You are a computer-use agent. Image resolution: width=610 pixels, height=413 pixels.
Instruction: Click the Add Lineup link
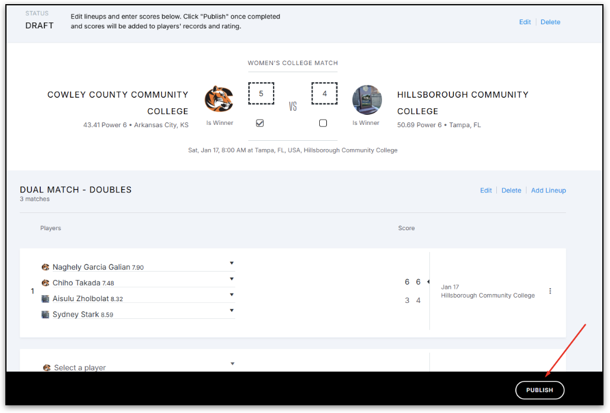pyautogui.click(x=548, y=191)
